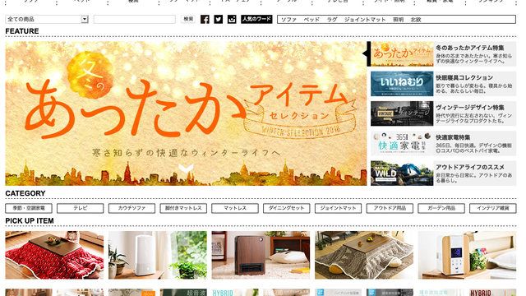Expand the 全ての商品 category dropdown

tap(47, 19)
